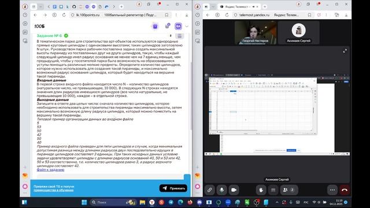Show next tabs arrow in left browser
This screenshot has height=208, width=370.
pyautogui.click(x=113, y=6)
